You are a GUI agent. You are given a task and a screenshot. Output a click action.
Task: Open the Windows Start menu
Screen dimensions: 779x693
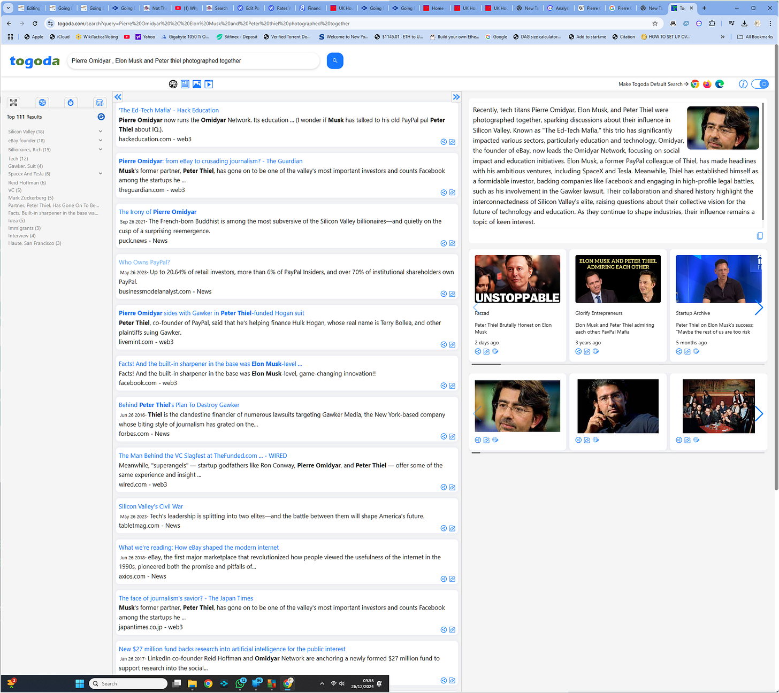[x=80, y=683]
